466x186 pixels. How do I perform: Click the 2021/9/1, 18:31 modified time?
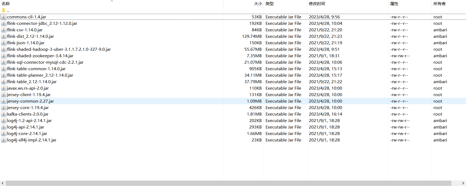[324, 56]
